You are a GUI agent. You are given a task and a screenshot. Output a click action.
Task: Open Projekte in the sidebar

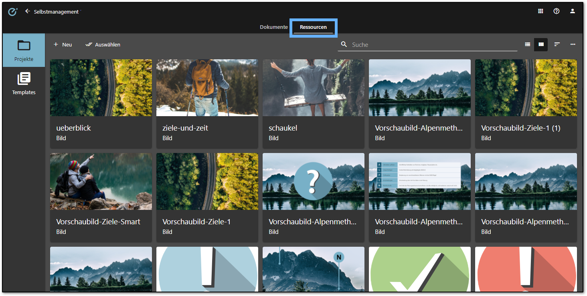tap(24, 50)
